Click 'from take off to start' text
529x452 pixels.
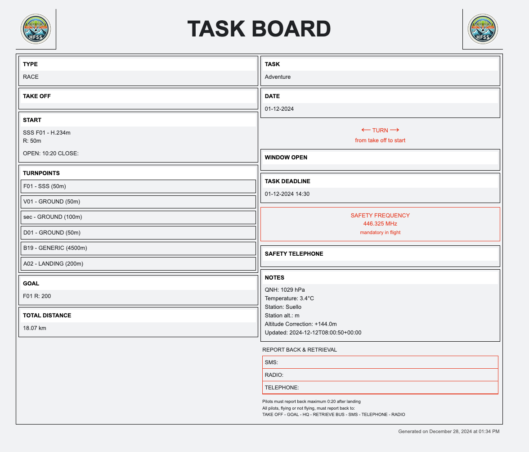pyautogui.click(x=380, y=140)
